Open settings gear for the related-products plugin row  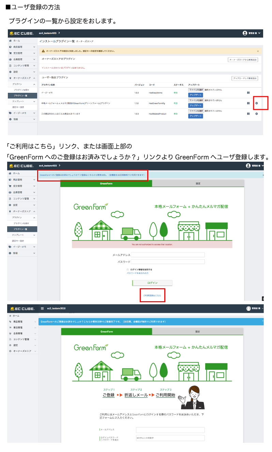click(257, 114)
